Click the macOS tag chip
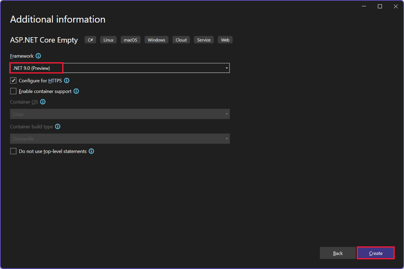 click(130, 40)
